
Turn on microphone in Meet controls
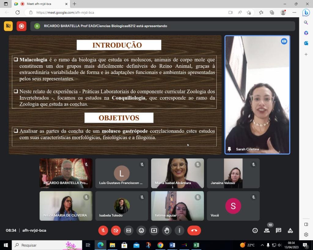point(103,230)
